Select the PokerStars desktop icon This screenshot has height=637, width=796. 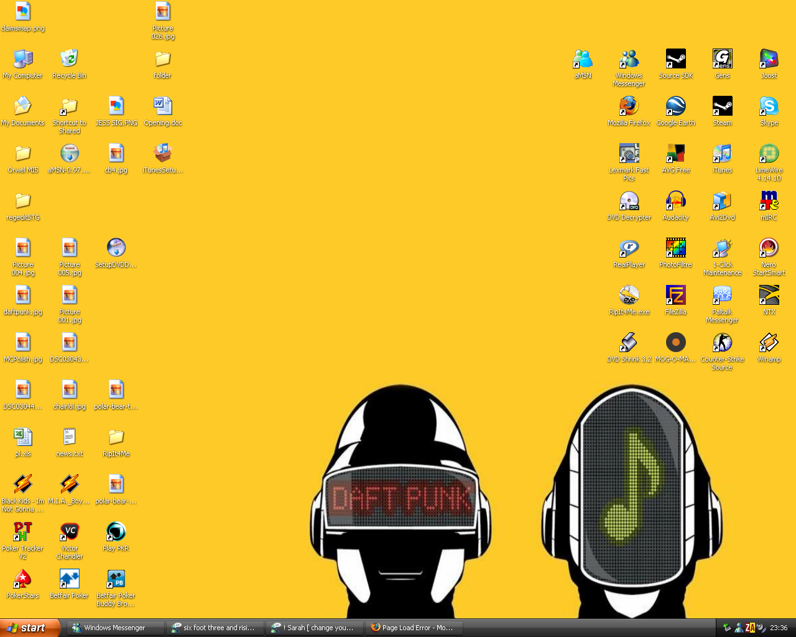tap(22, 579)
